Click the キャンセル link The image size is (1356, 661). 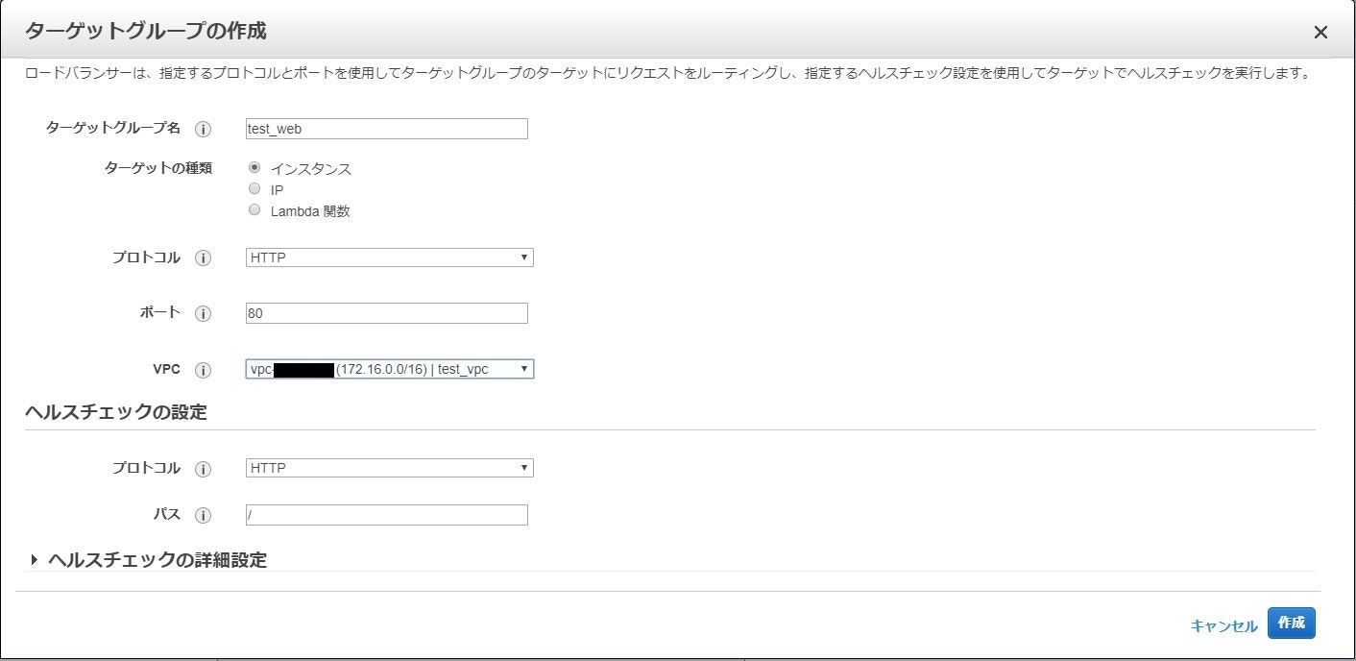1223,625
